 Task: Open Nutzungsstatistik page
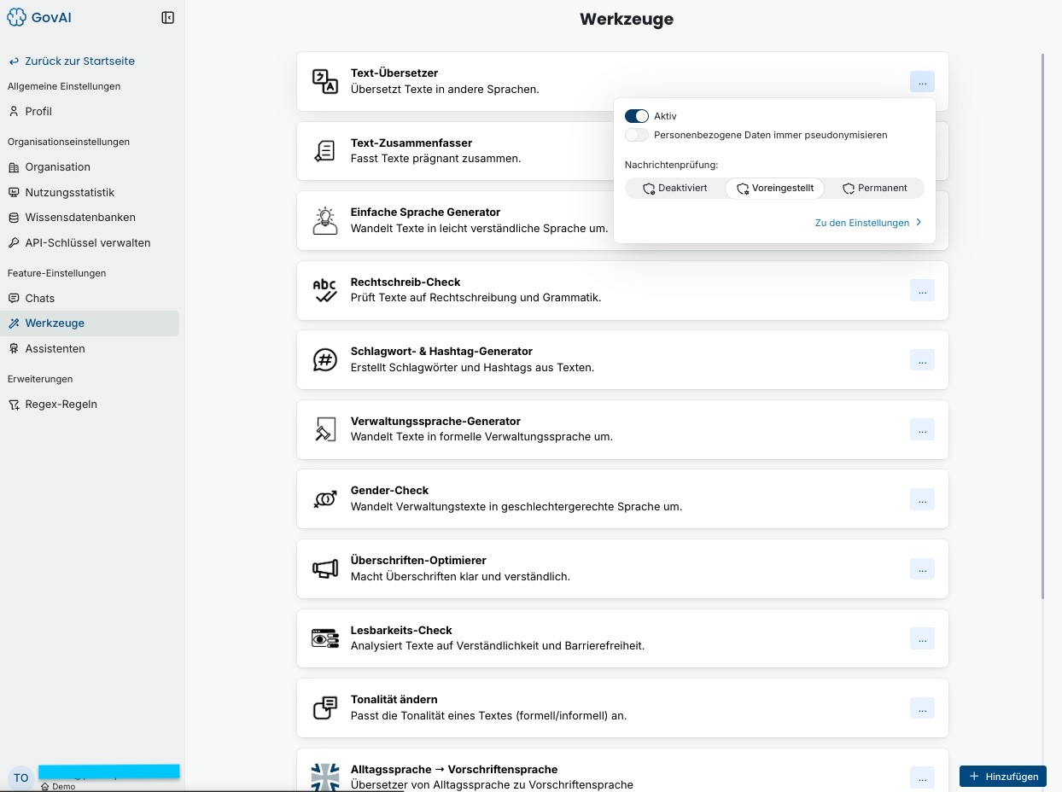click(90, 193)
